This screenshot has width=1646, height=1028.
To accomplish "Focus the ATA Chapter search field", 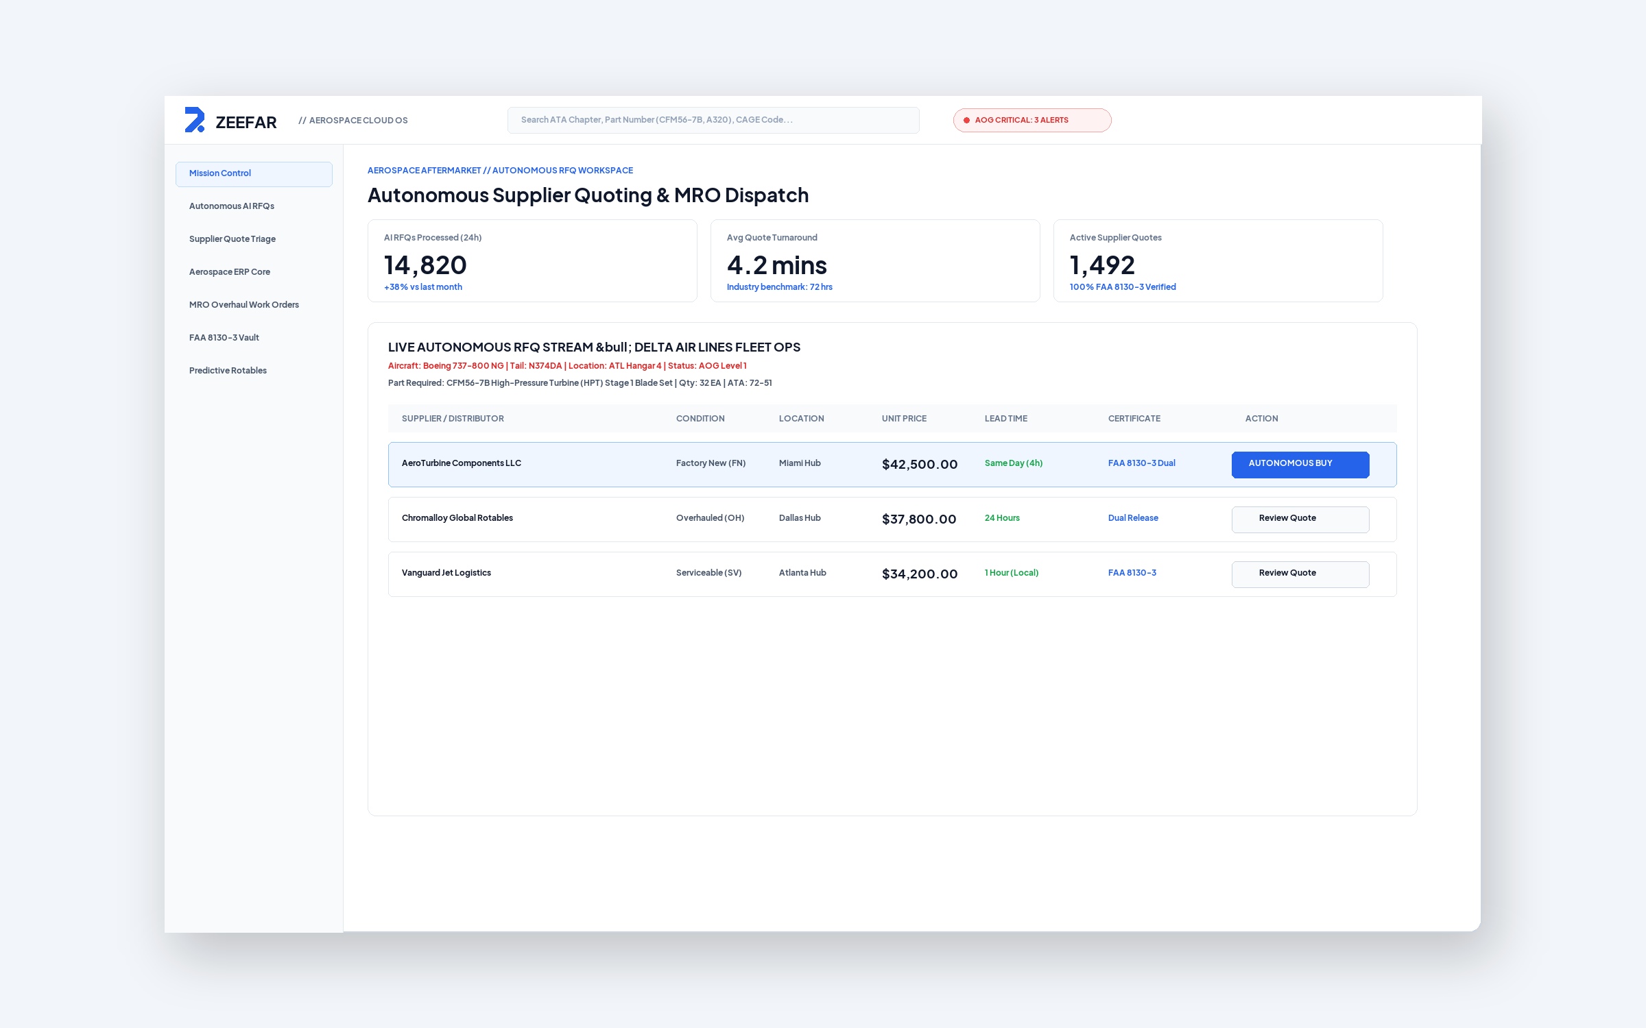I will [713, 120].
